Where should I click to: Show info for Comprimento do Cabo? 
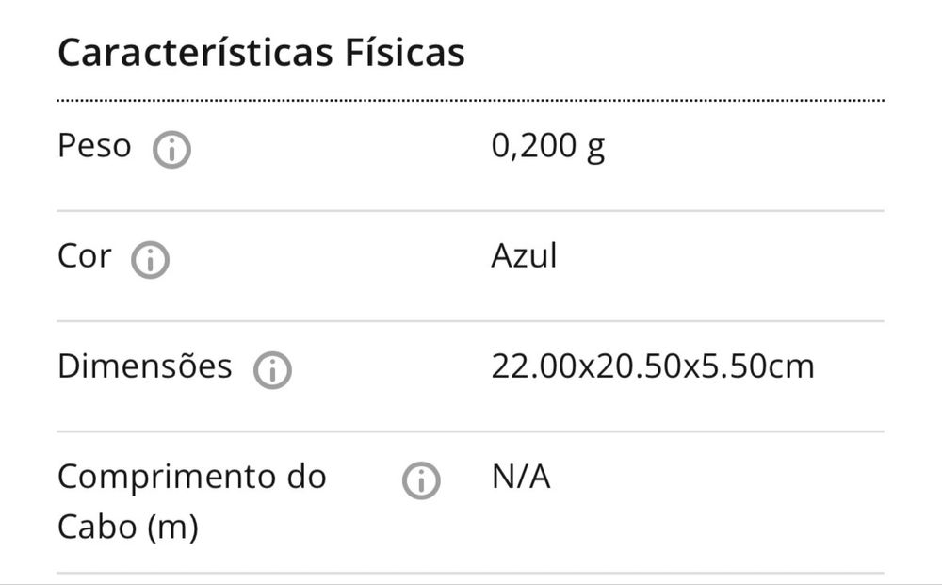(x=421, y=481)
